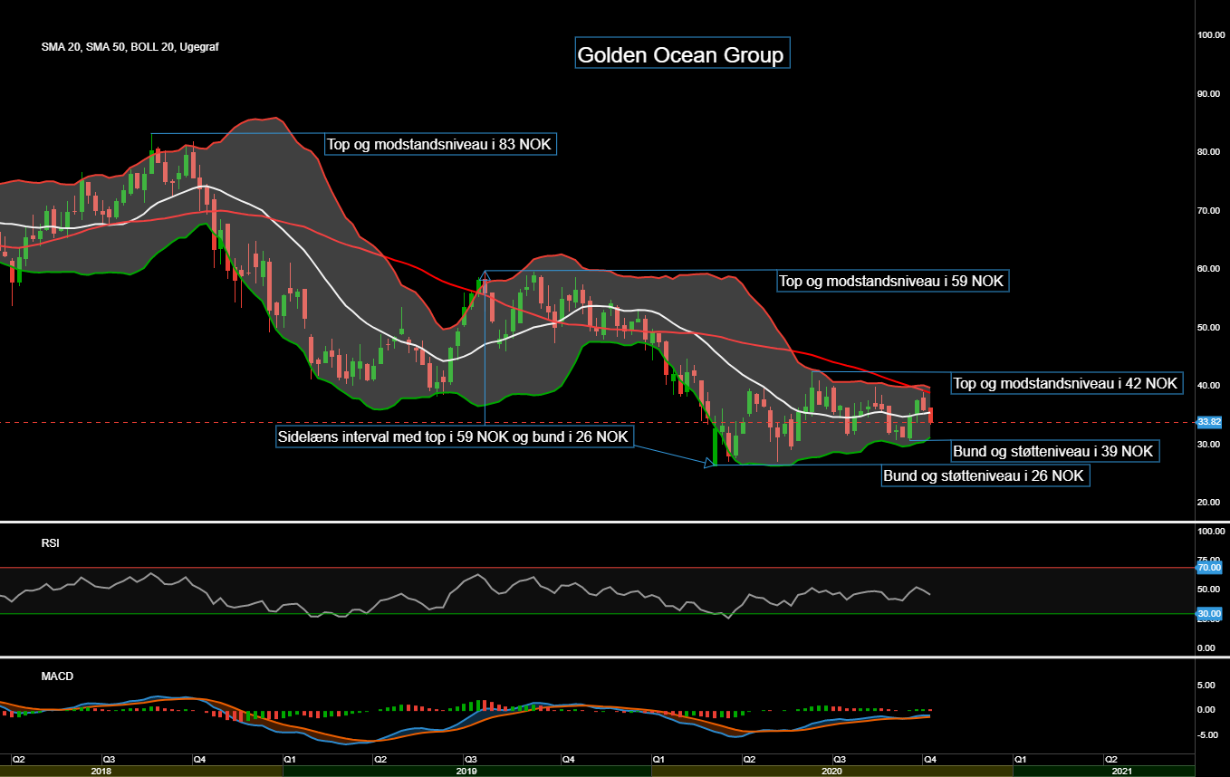Click the 'Top og modstandsniveau i 42 NOK' annotation

tap(1066, 383)
